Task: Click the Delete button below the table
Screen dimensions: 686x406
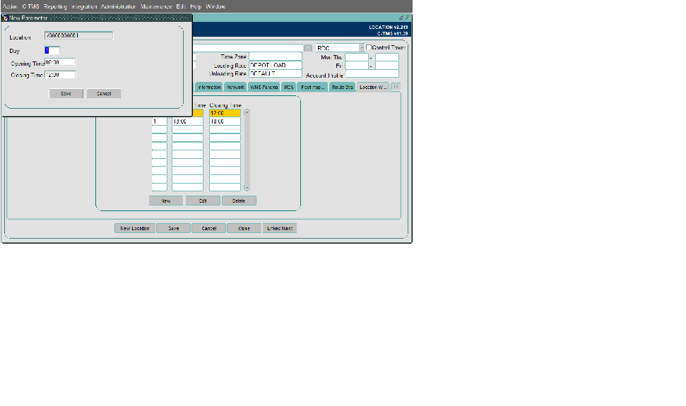Action: coord(238,201)
